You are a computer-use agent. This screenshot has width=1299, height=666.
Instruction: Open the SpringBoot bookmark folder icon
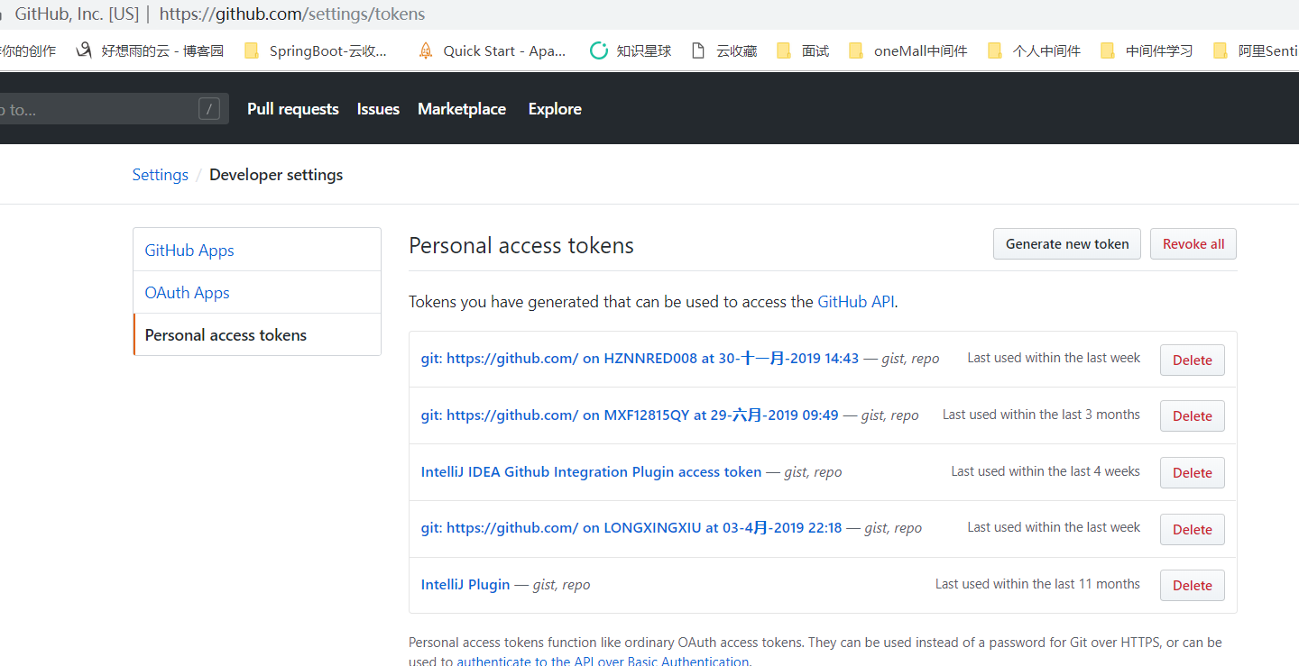coord(252,50)
